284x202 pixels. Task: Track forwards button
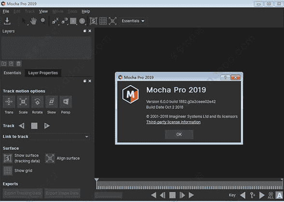[47, 126]
